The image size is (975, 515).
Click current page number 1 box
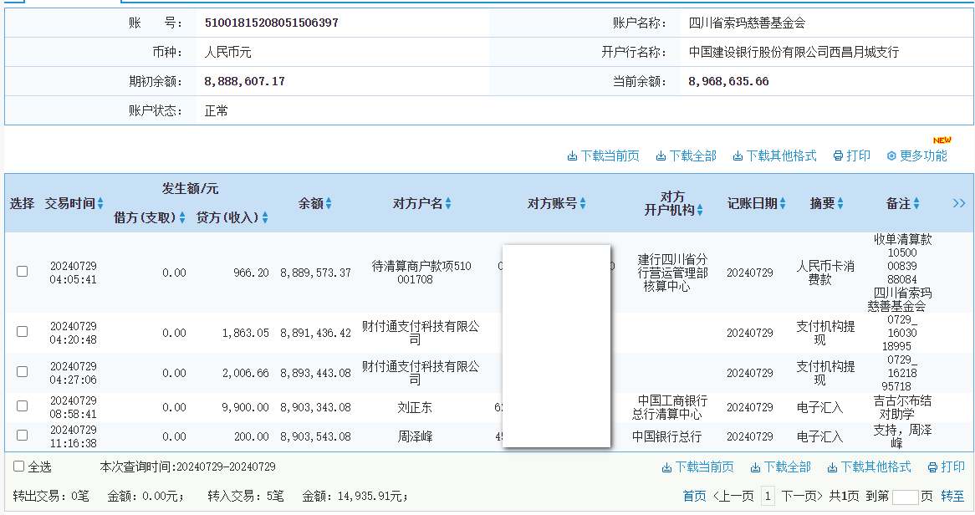pos(768,497)
